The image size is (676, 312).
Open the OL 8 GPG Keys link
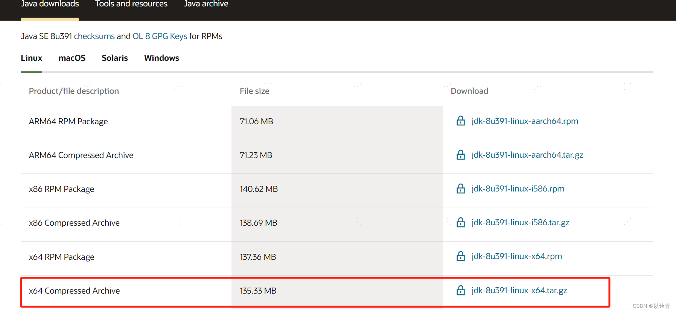pyautogui.click(x=160, y=36)
